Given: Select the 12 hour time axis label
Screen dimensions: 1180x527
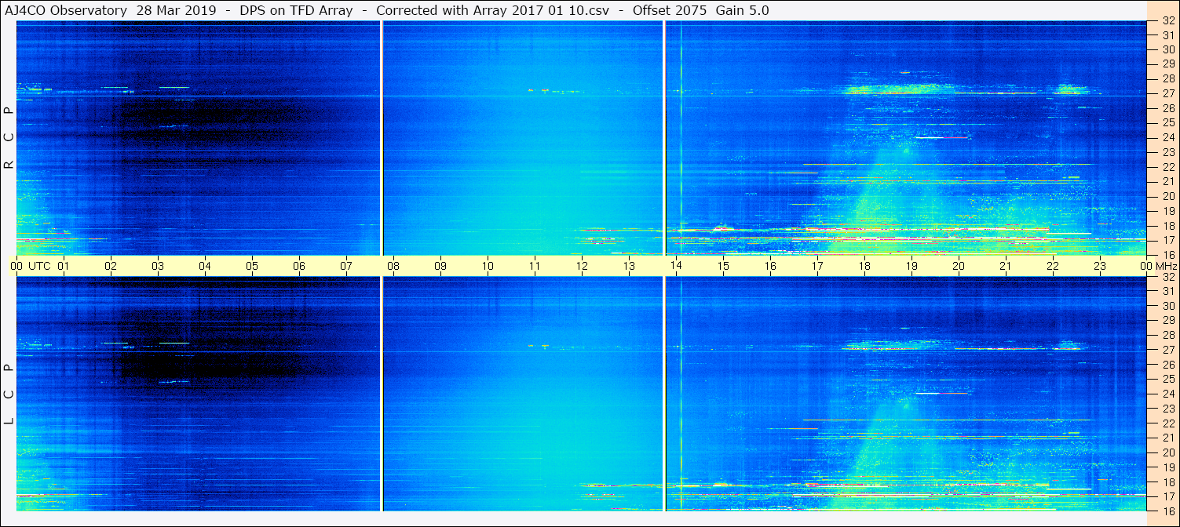Looking at the screenshot, I should [x=582, y=266].
